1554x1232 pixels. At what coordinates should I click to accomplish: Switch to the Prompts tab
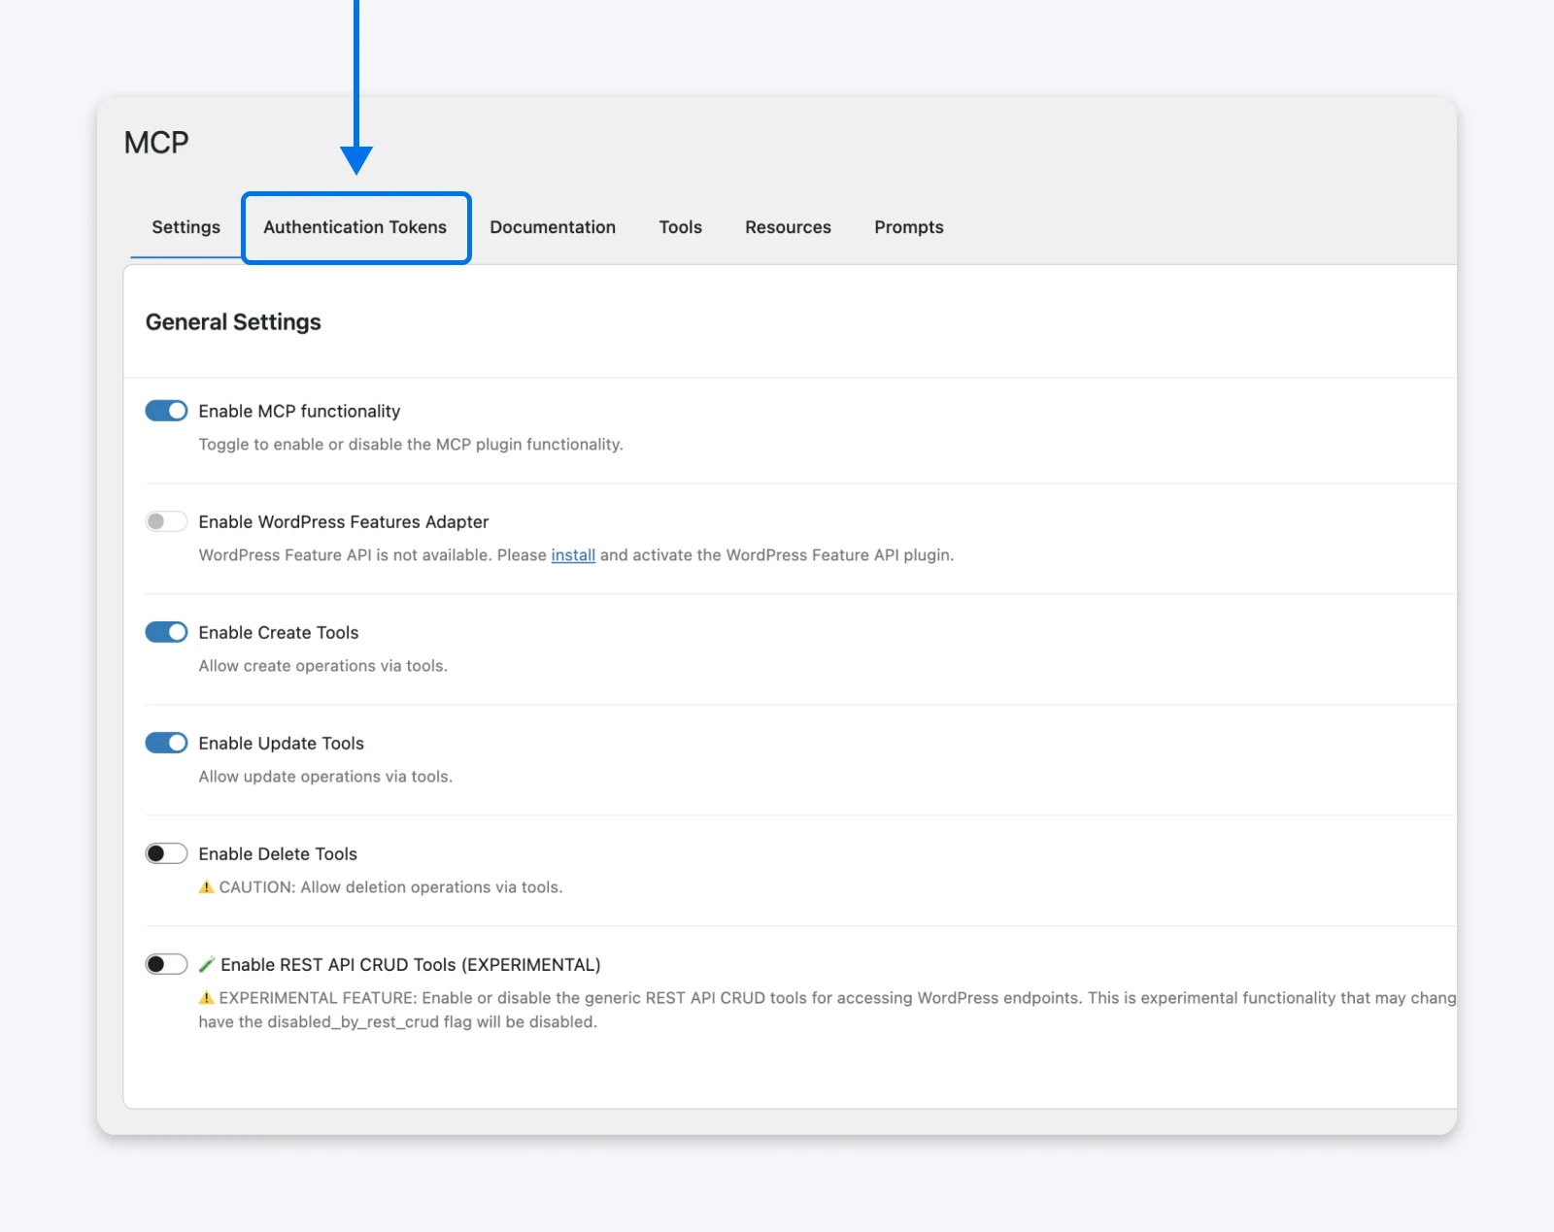click(908, 227)
